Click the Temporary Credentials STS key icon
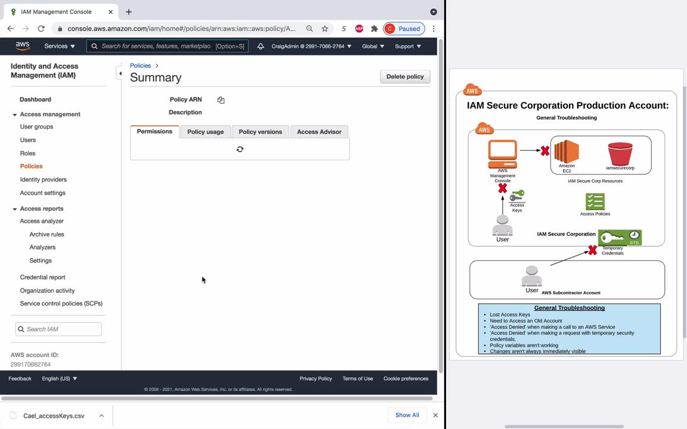Image resolution: width=687 pixels, height=429 pixels. click(620, 238)
